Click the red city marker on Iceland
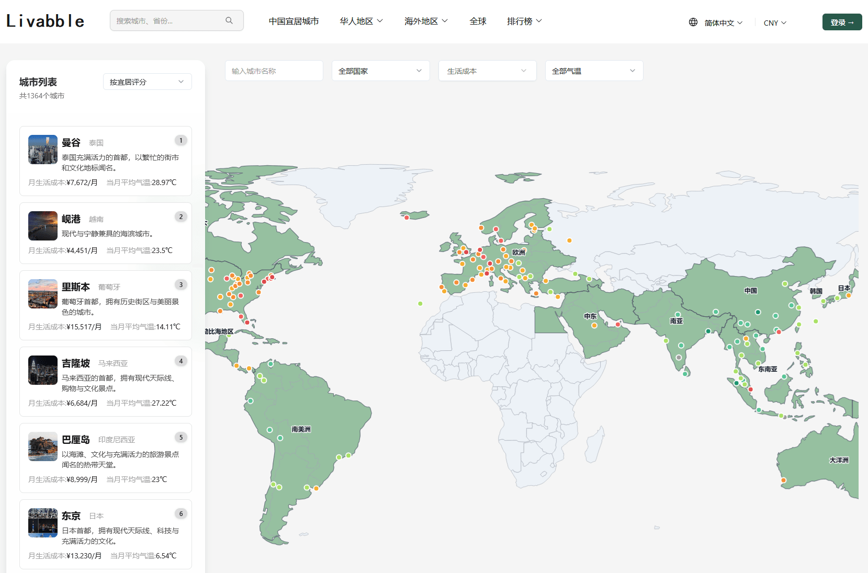The width and height of the screenshot is (868, 573). click(x=407, y=217)
